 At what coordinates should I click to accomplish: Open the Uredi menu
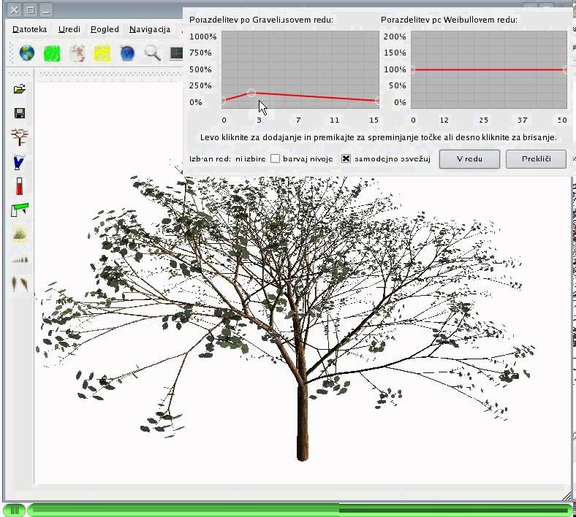point(69,29)
